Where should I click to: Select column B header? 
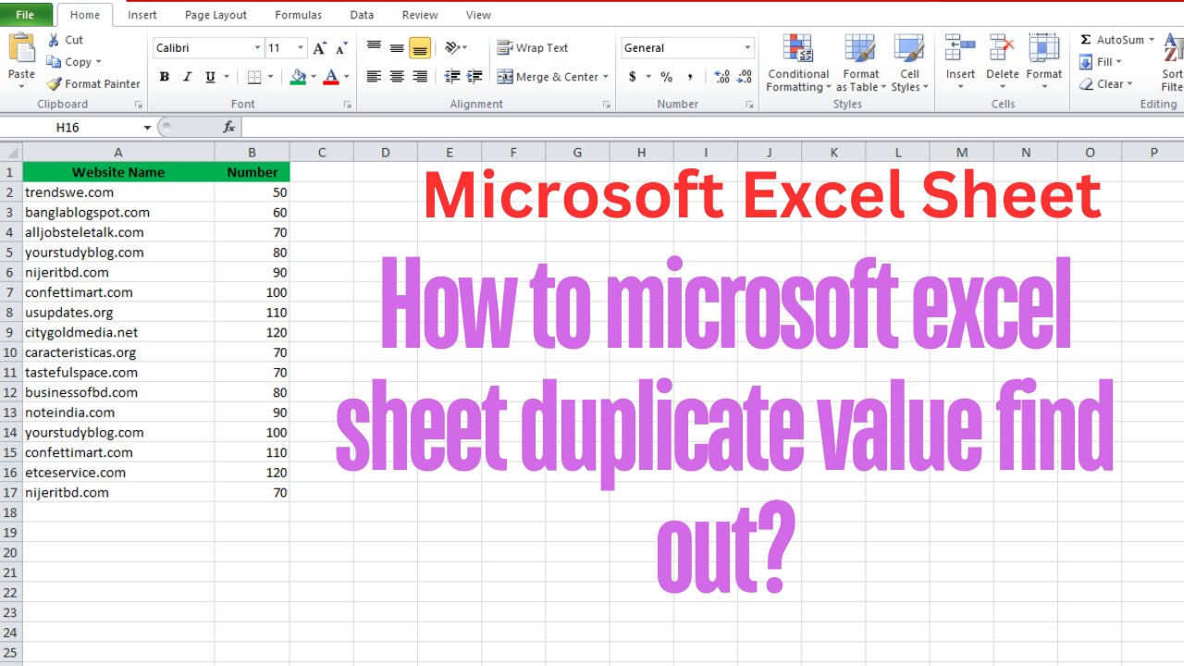point(252,152)
